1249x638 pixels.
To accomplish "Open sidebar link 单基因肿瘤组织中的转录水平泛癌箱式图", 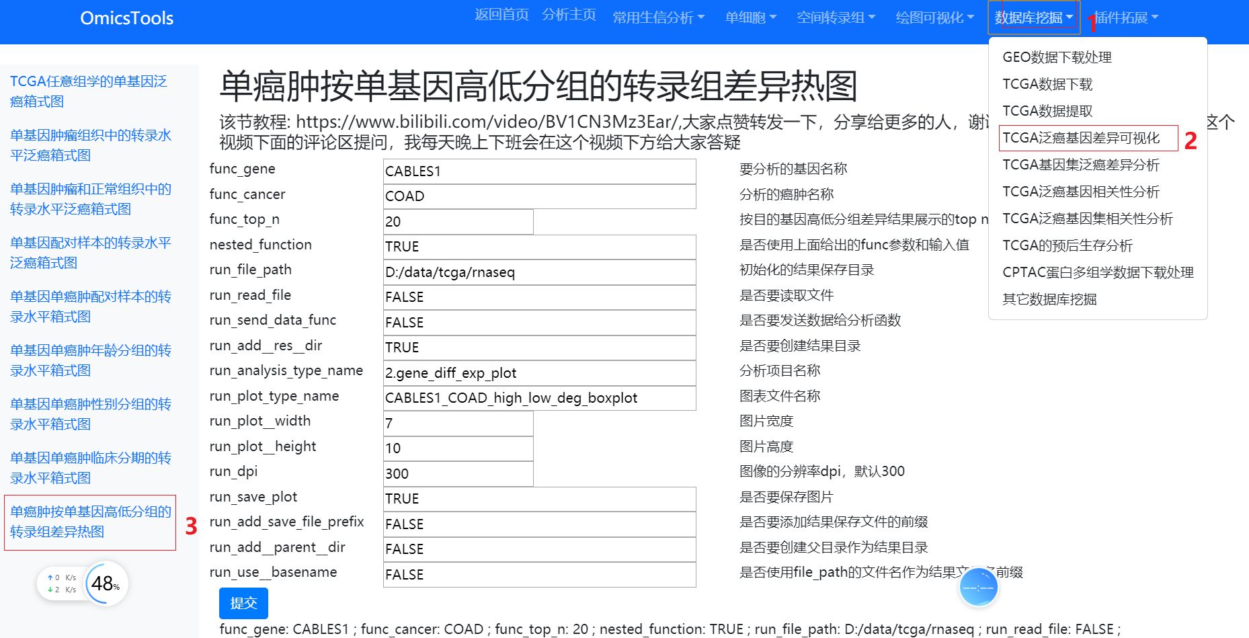I will pos(91,145).
